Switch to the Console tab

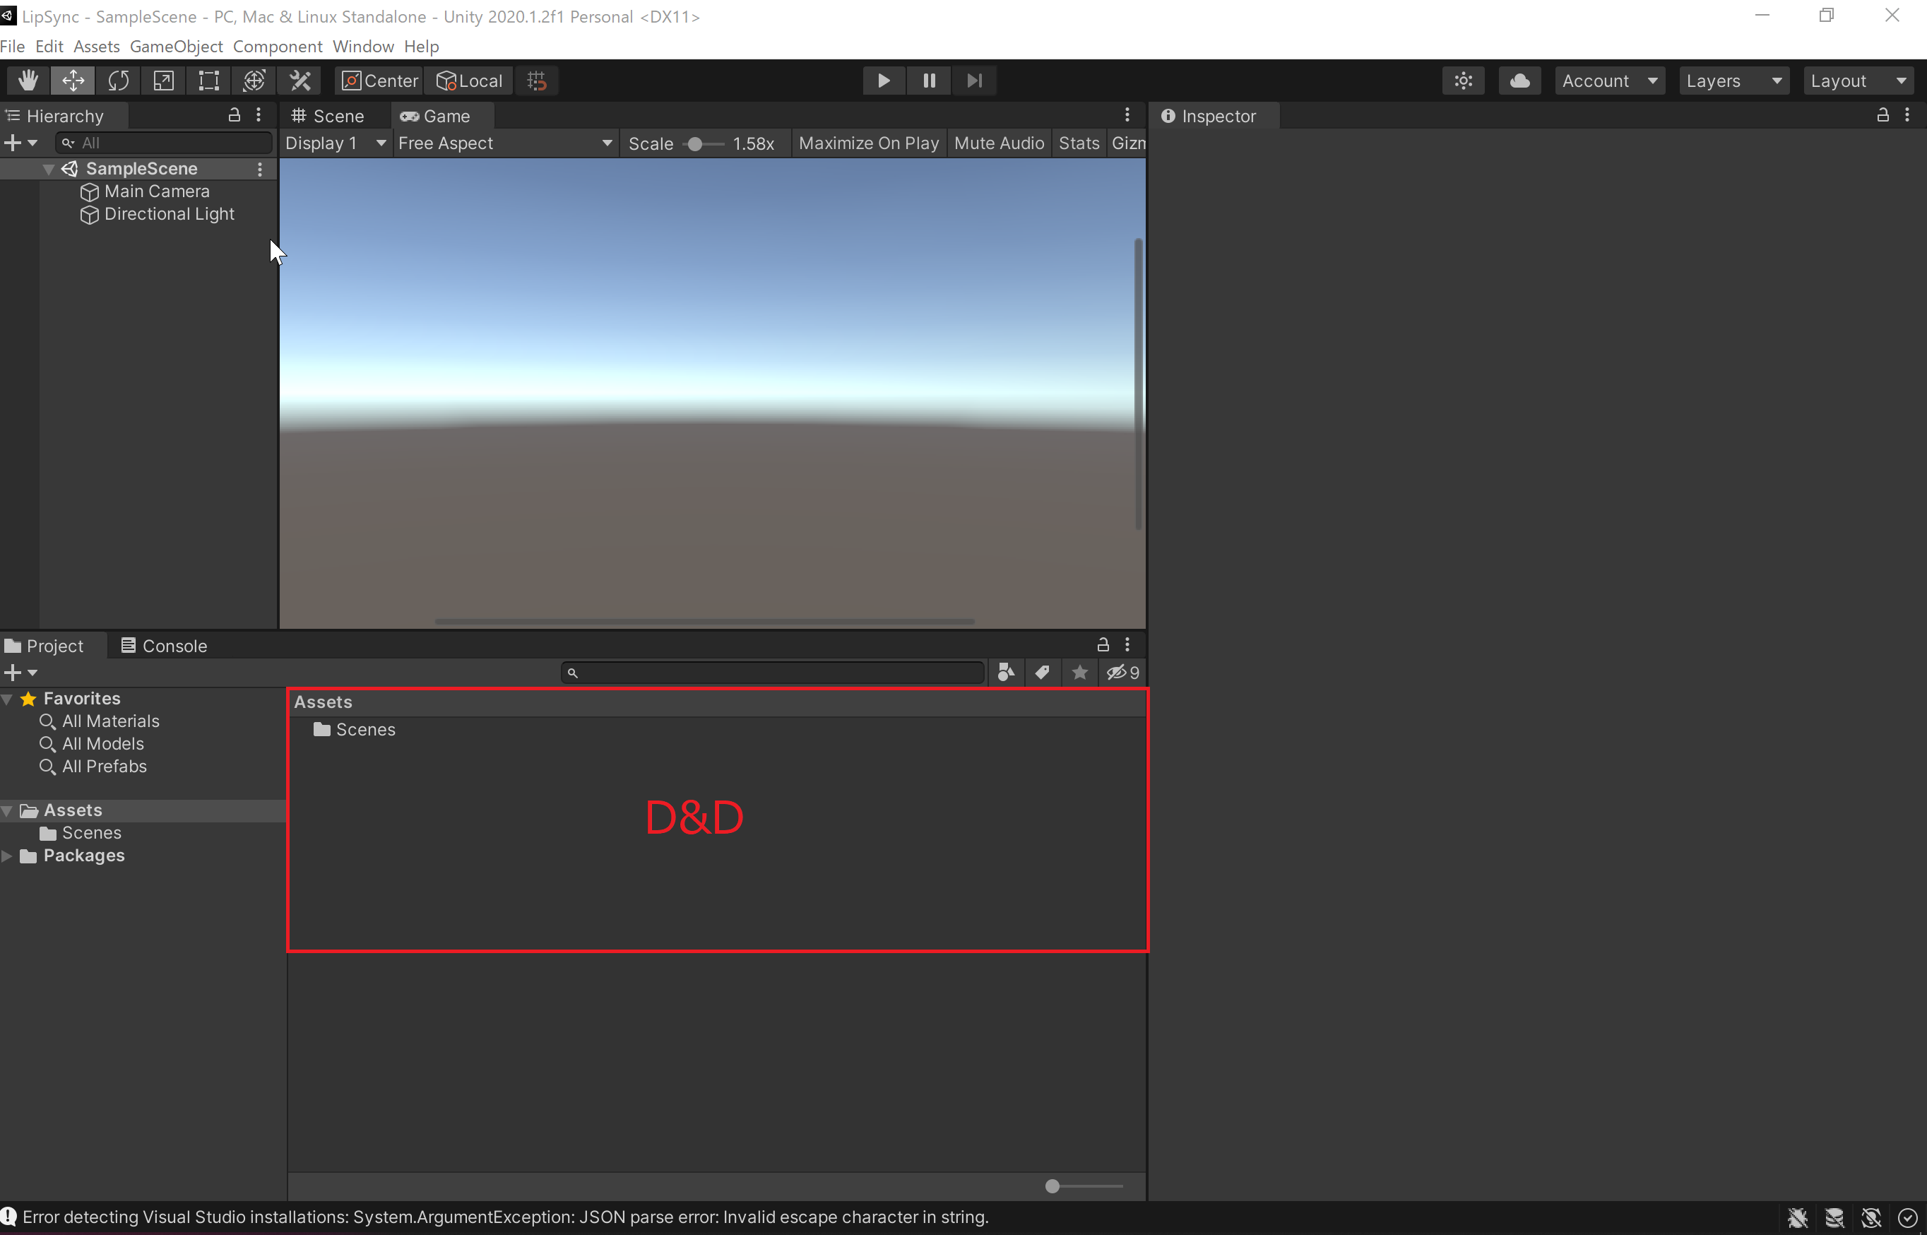[x=165, y=646]
